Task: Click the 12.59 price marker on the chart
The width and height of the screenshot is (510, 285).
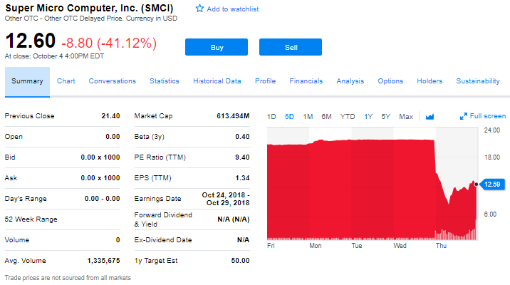Action: coord(492,185)
